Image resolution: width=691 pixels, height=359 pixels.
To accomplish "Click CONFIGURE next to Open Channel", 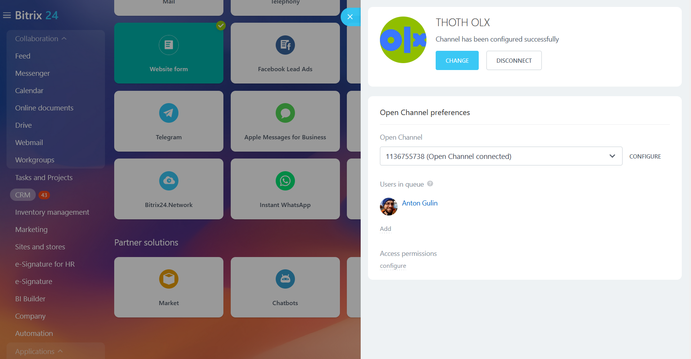I will click(x=645, y=156).
